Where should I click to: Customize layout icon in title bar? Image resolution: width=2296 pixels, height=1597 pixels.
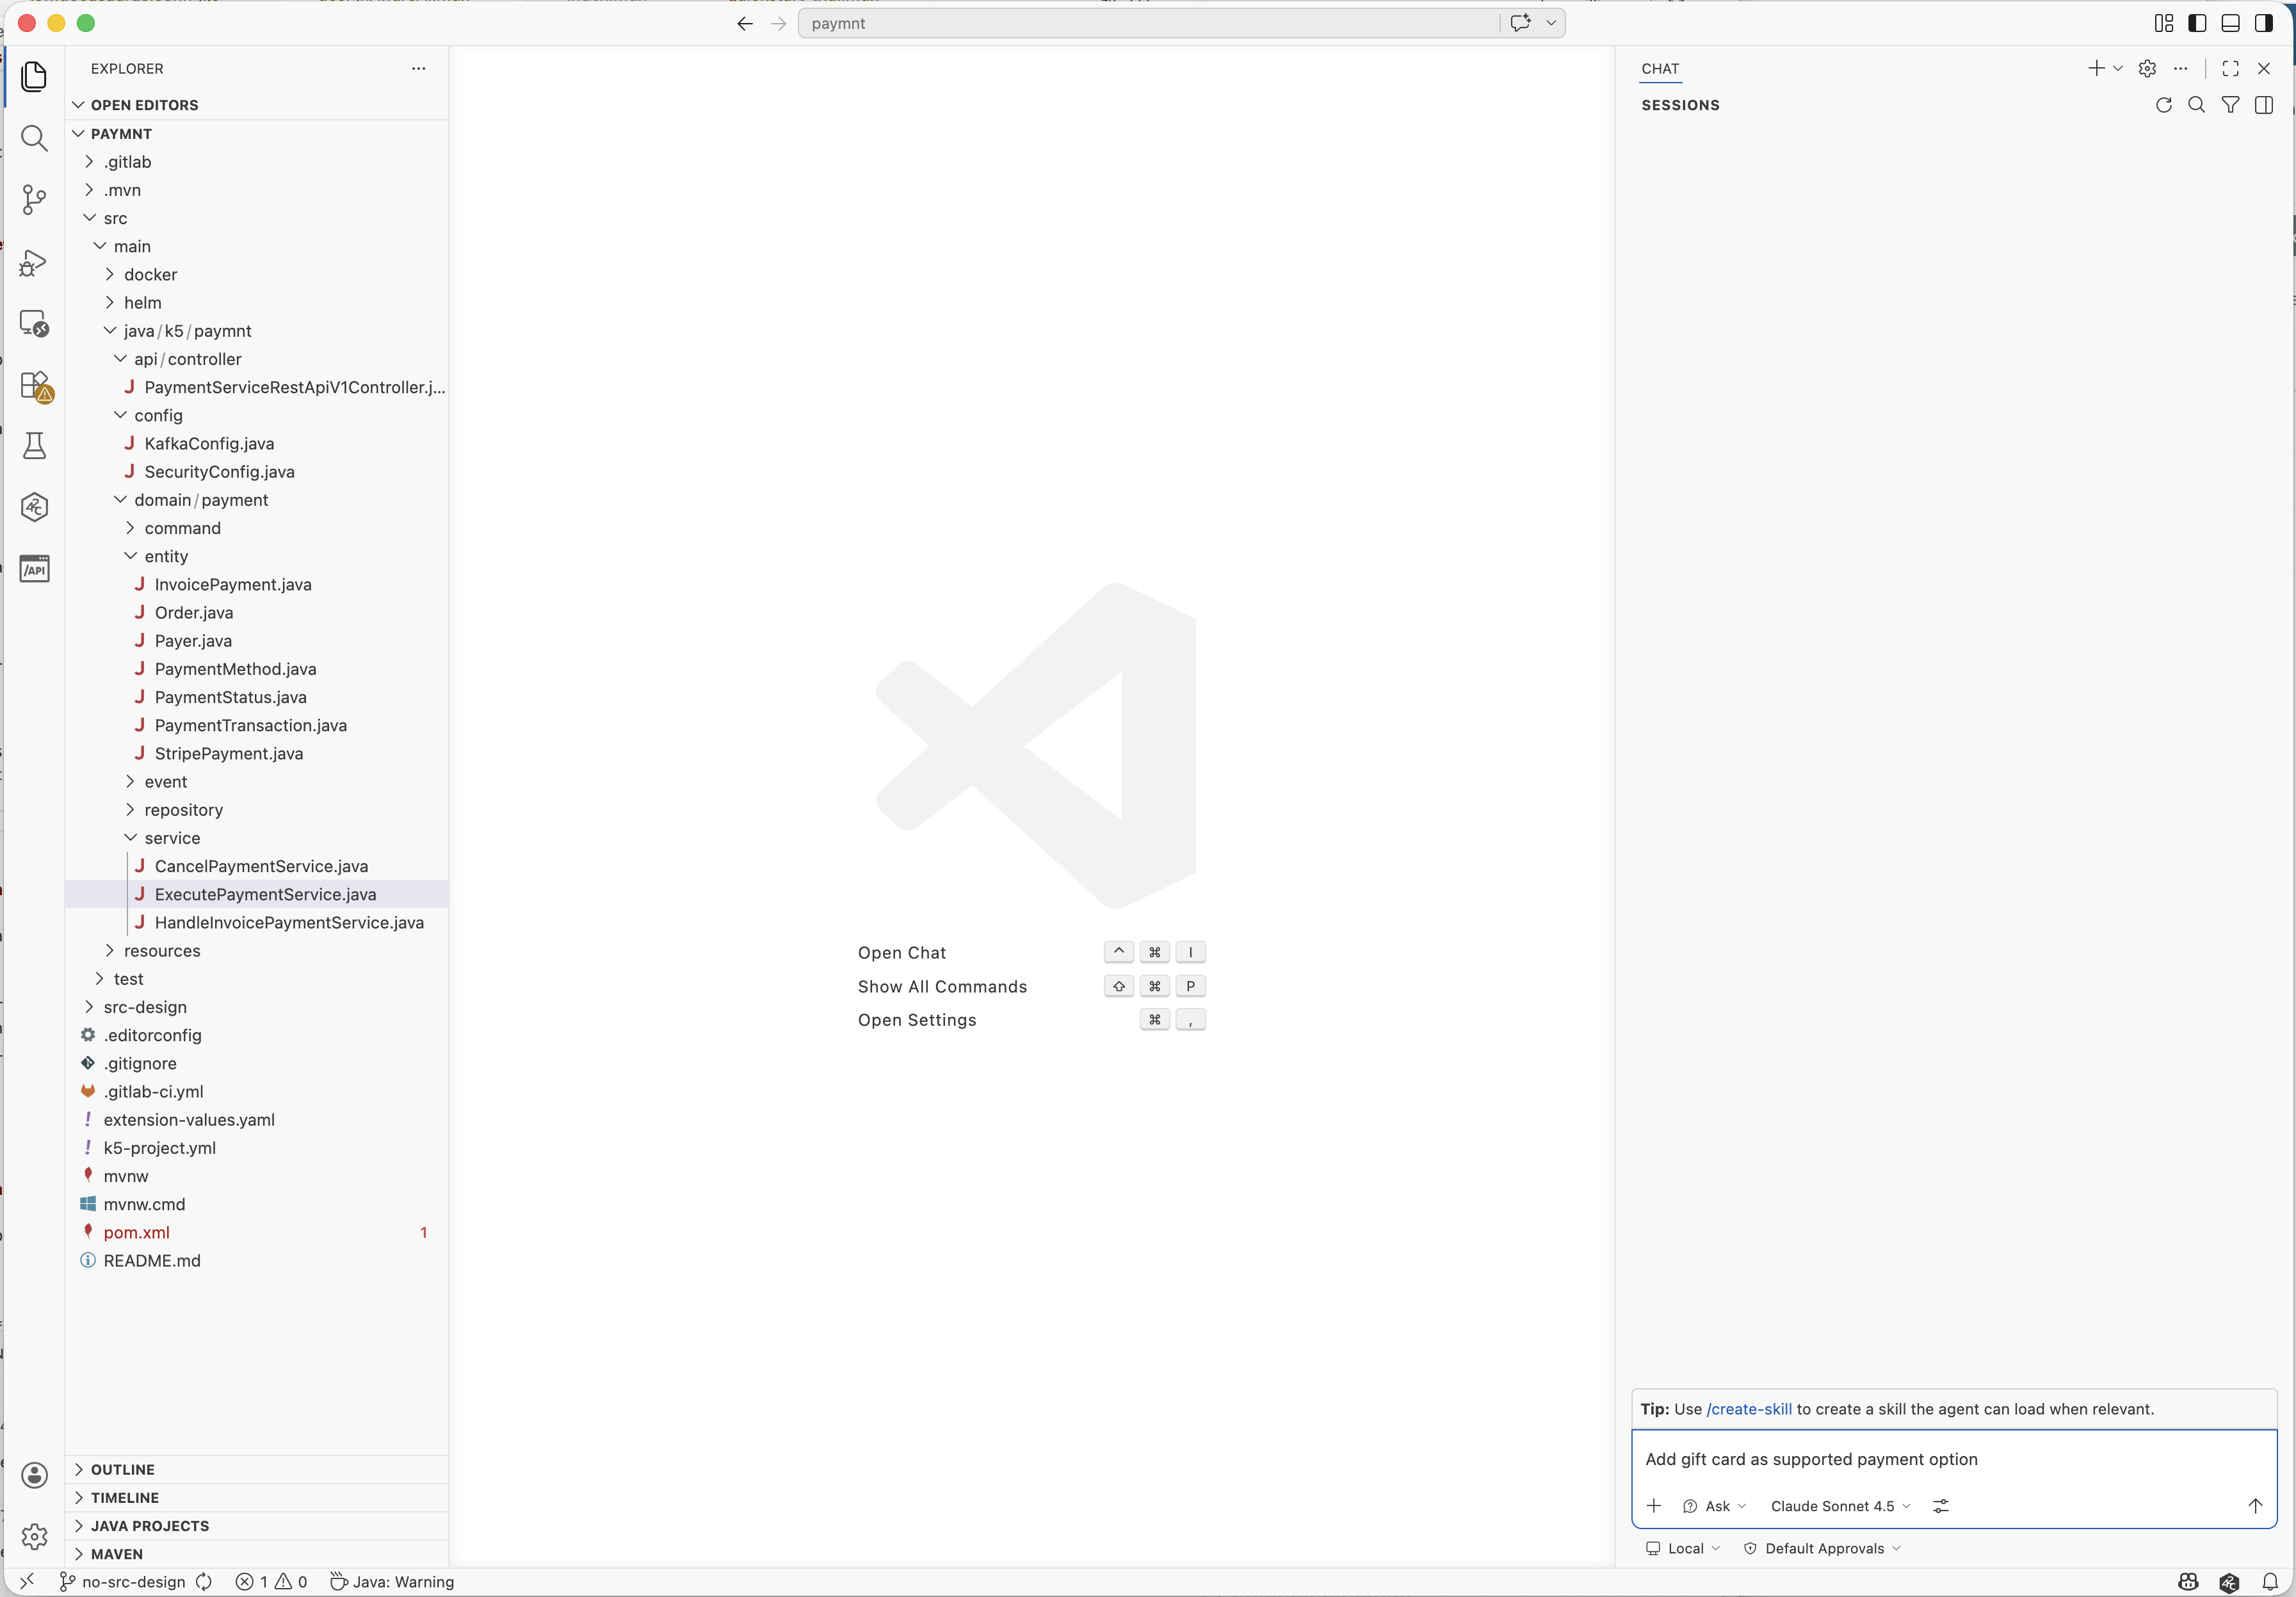pyautogui.click(x=2163, y=23)
